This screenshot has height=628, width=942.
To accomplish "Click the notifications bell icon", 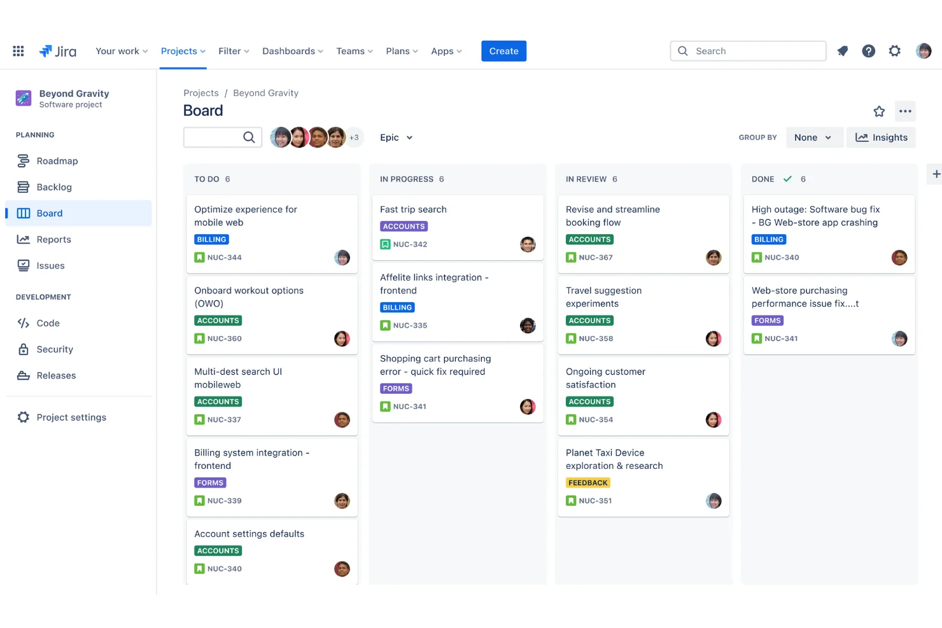I will coord(842,51).
